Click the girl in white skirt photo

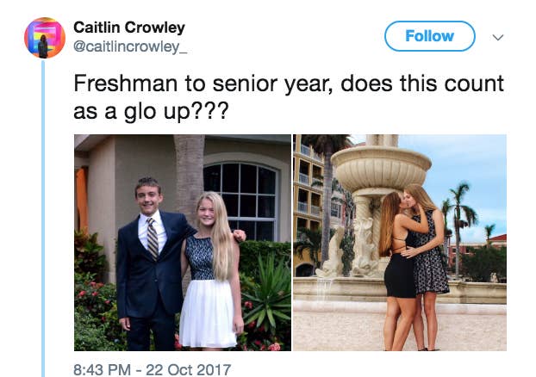[x=212, y=269]
